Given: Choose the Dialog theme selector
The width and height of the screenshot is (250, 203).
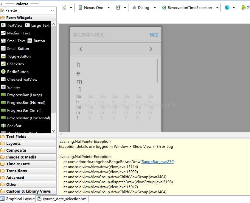Looking at the screenshot, I should point(141,7).
